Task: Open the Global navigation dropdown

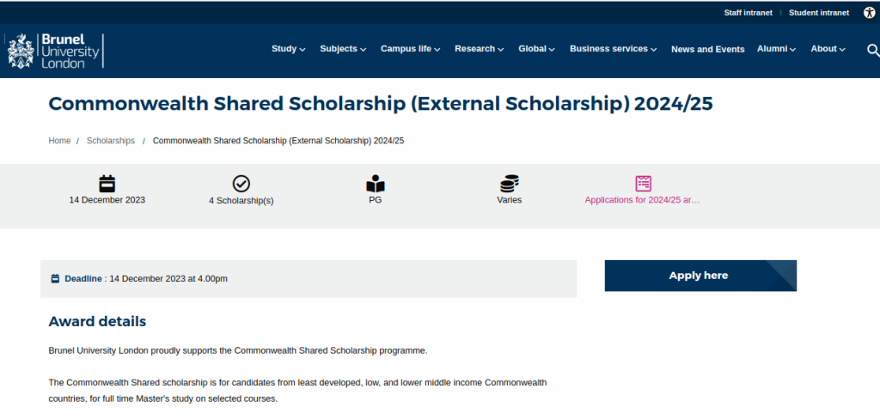Action: coord(536,49)
